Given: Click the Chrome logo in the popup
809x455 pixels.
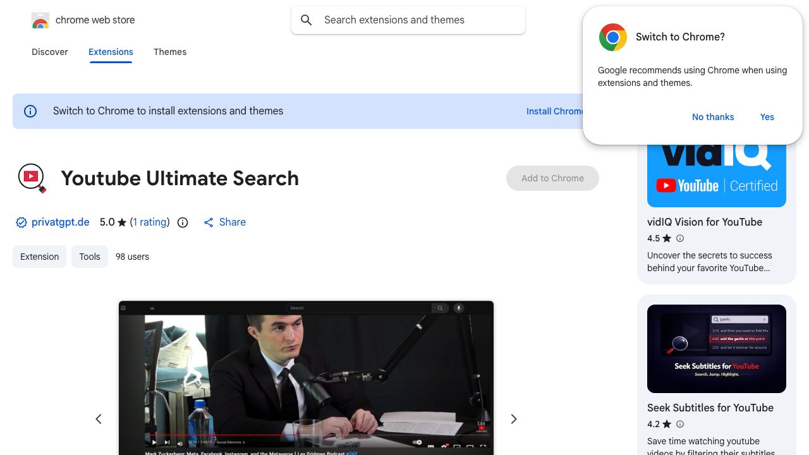Looking at the screenshot, I should (613, 37).
